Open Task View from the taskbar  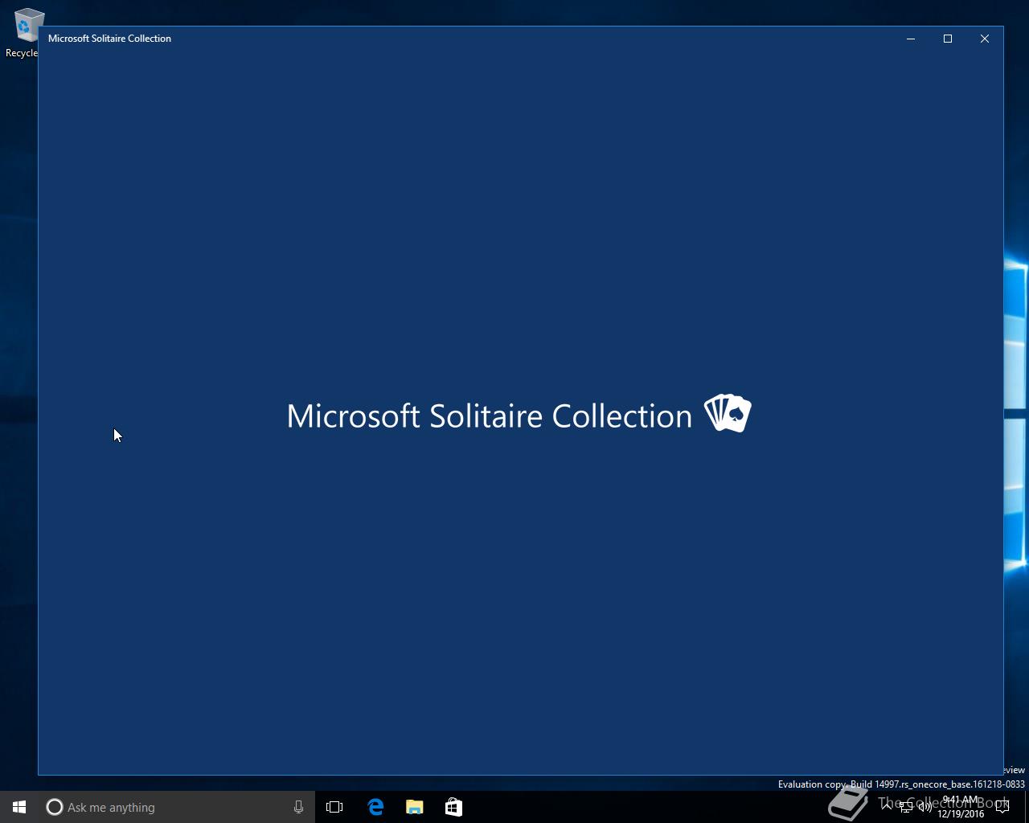tap(334, 807)
